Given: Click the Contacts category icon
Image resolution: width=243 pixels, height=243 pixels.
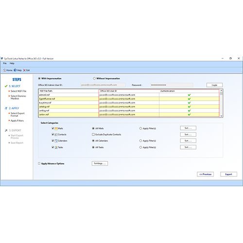Looking at the screenshot, I should coord(56,135).
